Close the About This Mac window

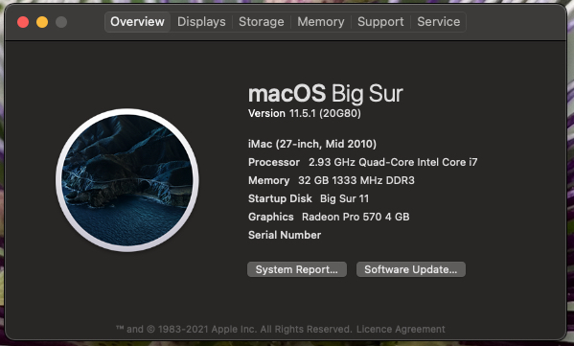click(23, 22)
